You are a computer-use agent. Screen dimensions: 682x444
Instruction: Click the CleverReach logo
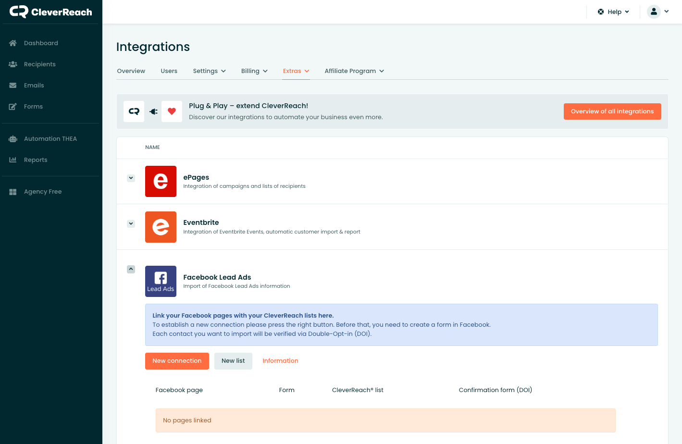click(51, 12)
